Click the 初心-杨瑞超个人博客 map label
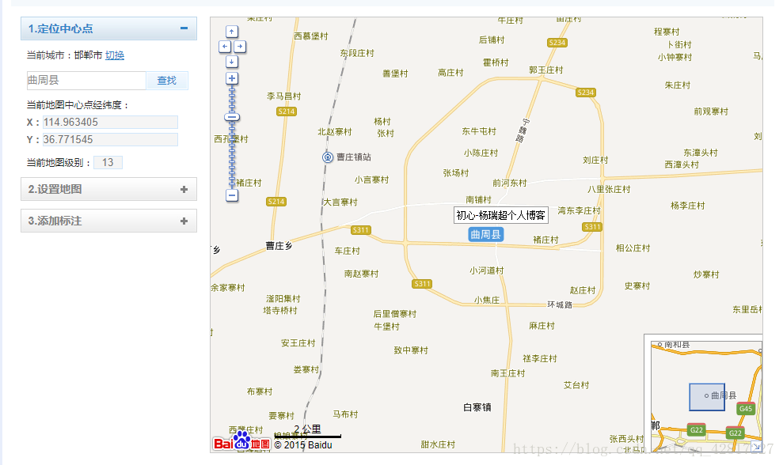The width and height of the screenshot is (783, 465). pyautogui.click(x=501, y=215)
